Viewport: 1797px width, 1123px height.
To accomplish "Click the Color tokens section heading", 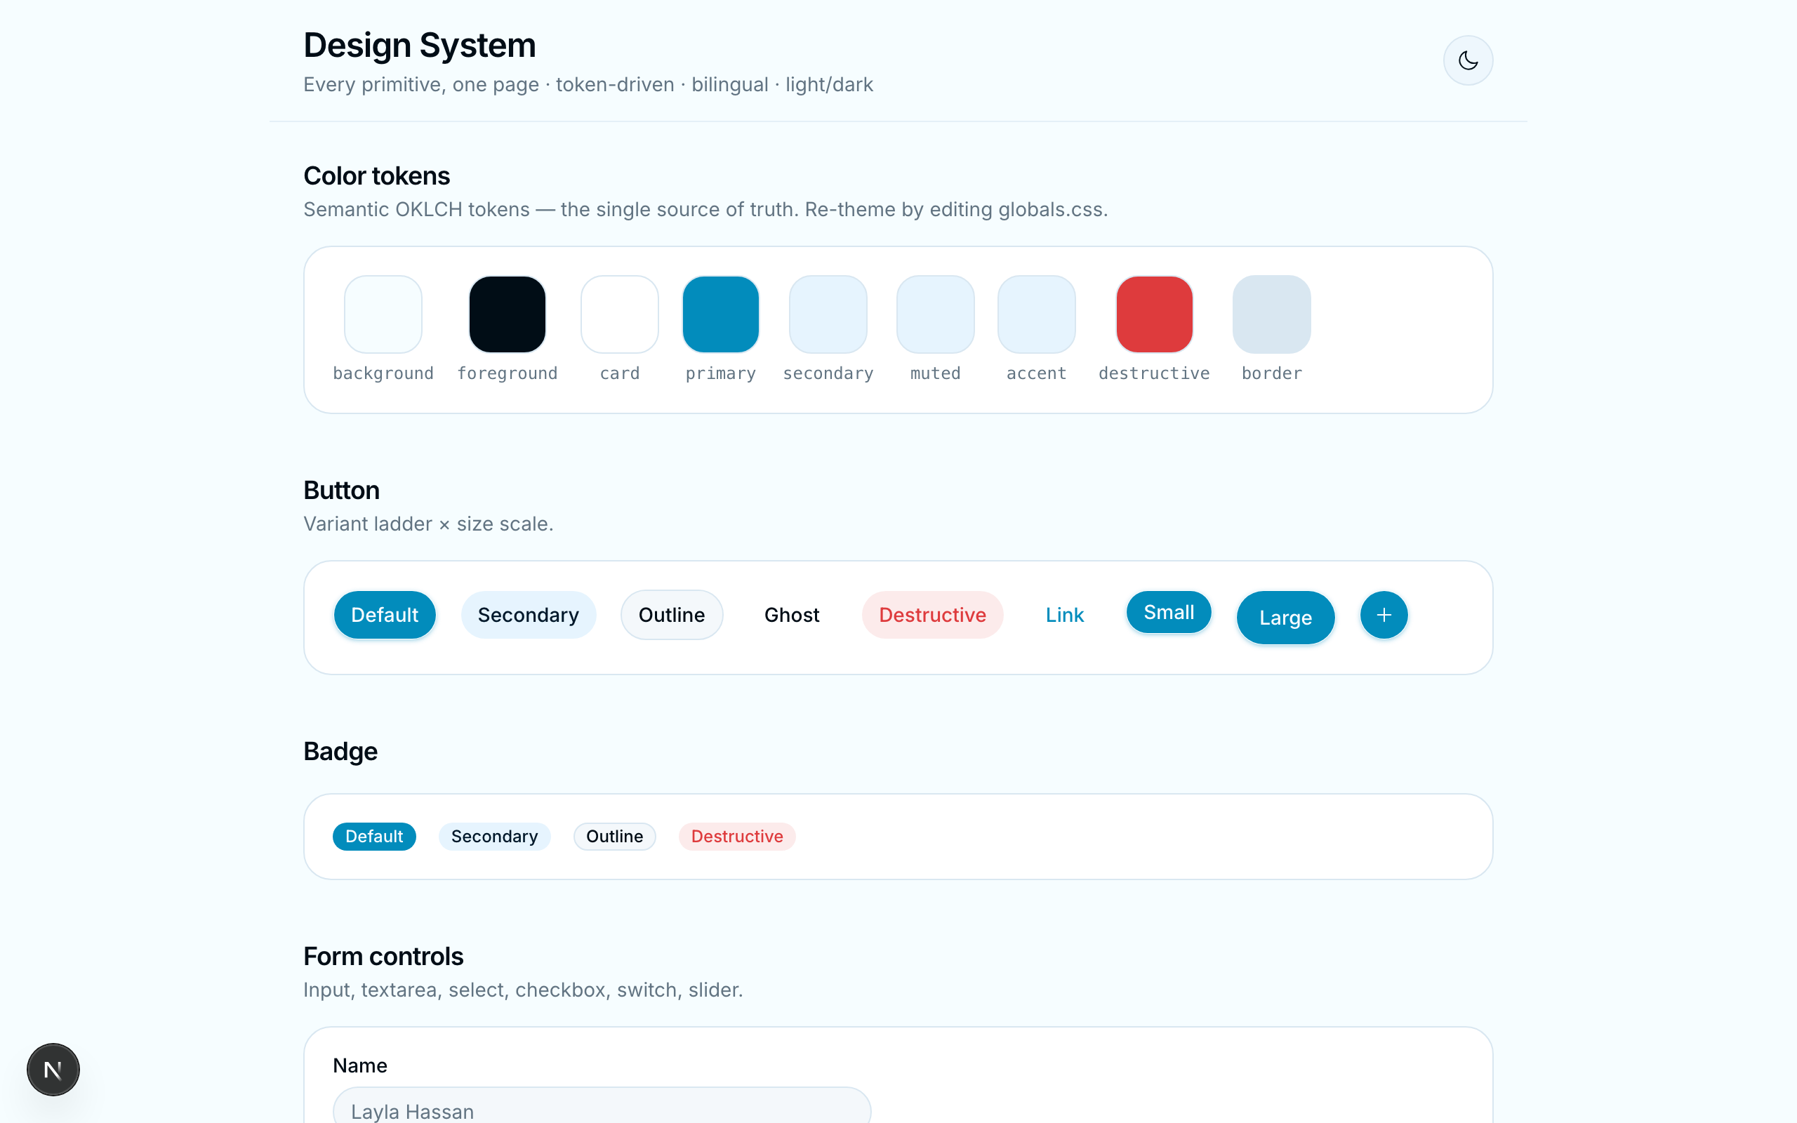I will pos(376,176).
